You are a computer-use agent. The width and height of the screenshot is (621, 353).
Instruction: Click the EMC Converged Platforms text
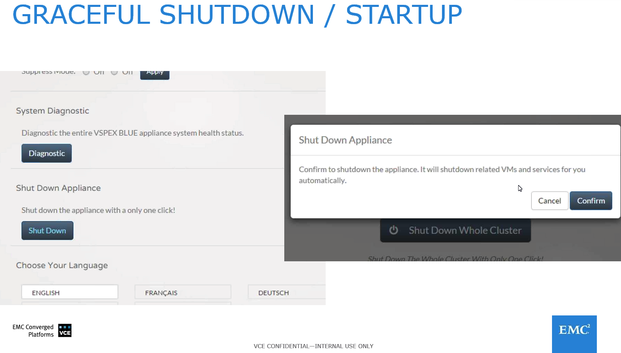point(33,331)
